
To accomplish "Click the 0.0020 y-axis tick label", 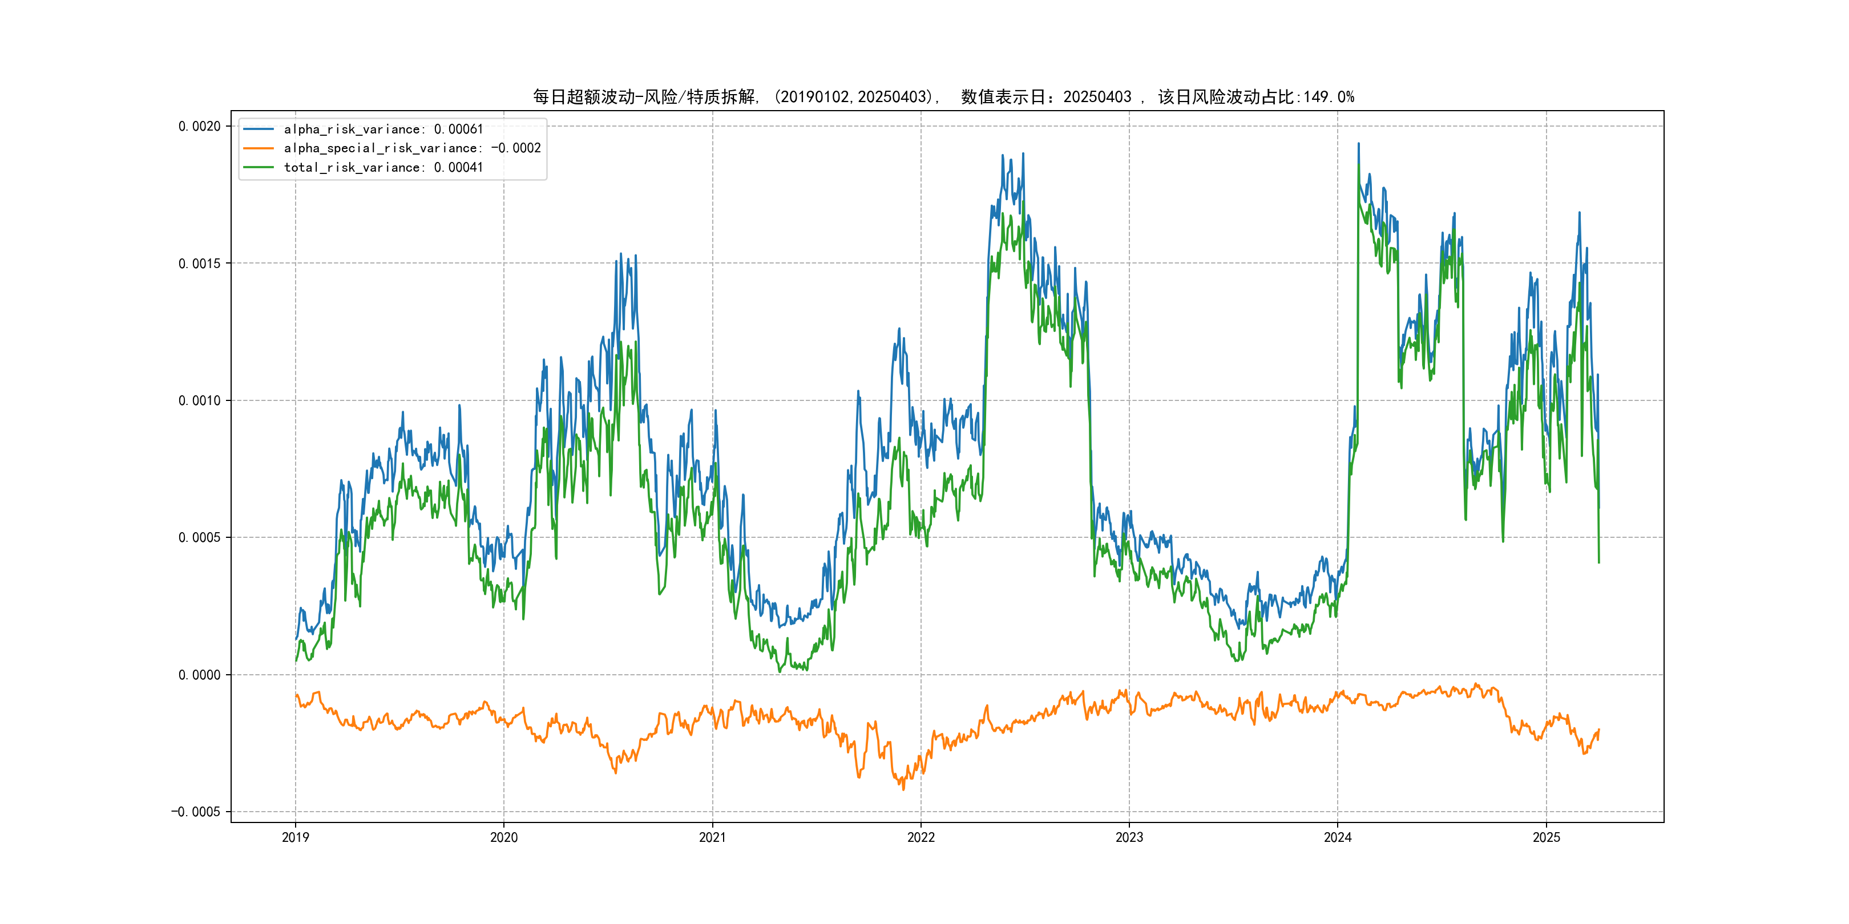I will click(200, 126).
